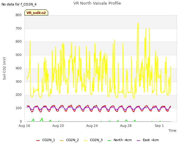Screen dimensions: 195x146
Task: Click the VR_soilco2 label box
Action: pos(36,12)
